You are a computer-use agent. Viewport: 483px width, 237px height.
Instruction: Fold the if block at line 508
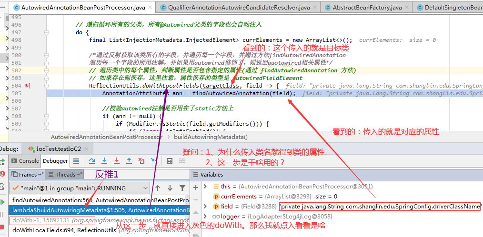pyautogui.click(x=47, y=116)
